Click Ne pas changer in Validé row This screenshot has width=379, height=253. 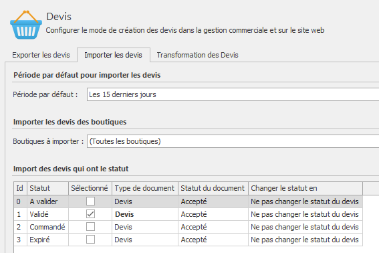(x=305, y=214)
